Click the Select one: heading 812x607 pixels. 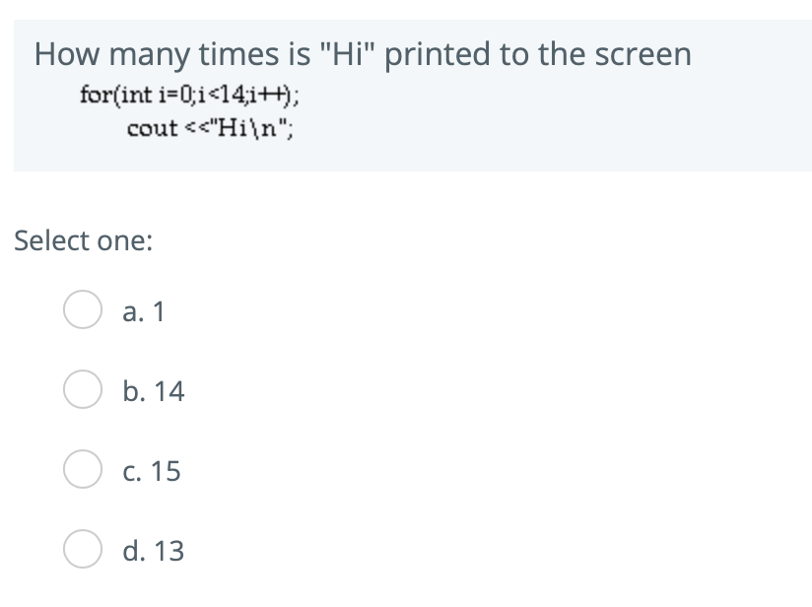pos(81,240)
